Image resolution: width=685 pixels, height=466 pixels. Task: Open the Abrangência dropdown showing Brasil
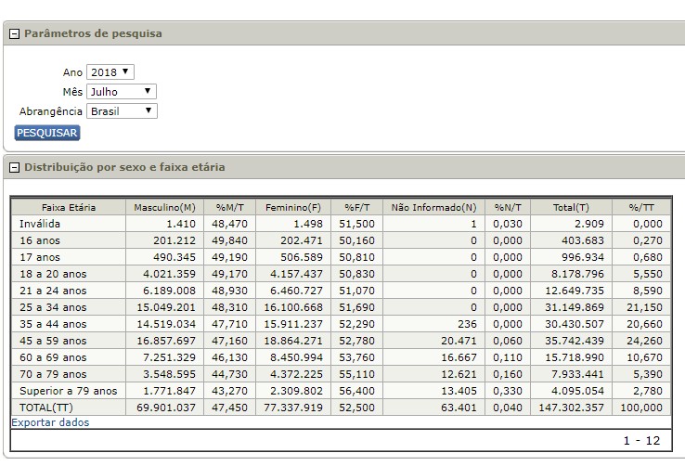click(122, 111)
